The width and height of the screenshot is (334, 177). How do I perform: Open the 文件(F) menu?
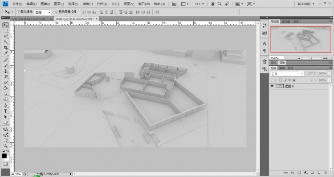pyautogui.click(x=17, y=4)
